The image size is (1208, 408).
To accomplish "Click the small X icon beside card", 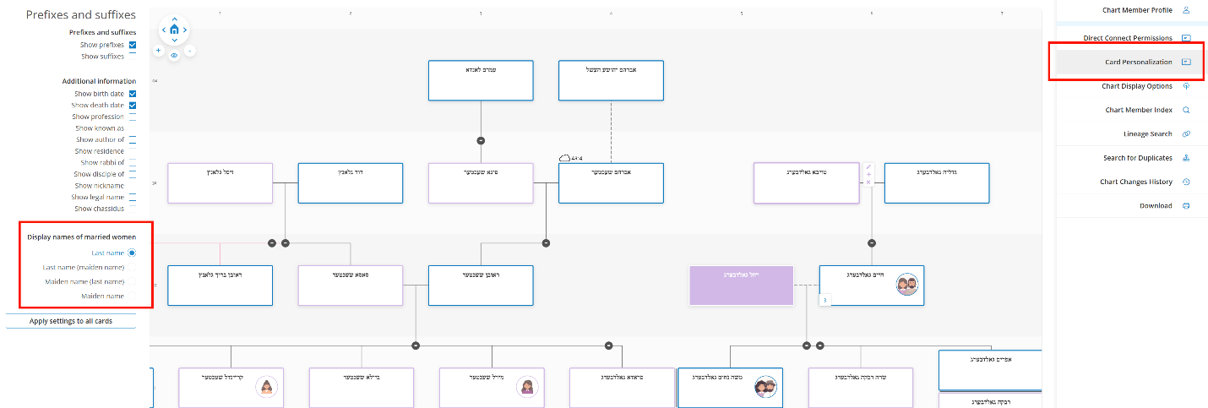I will 868,182.
